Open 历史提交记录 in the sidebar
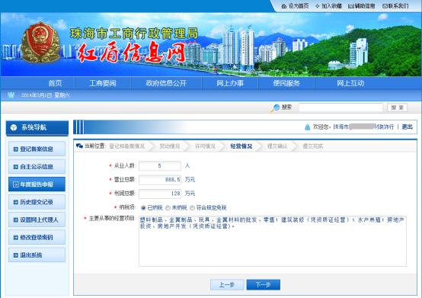The image size is (422, 298). pos(37,202)
